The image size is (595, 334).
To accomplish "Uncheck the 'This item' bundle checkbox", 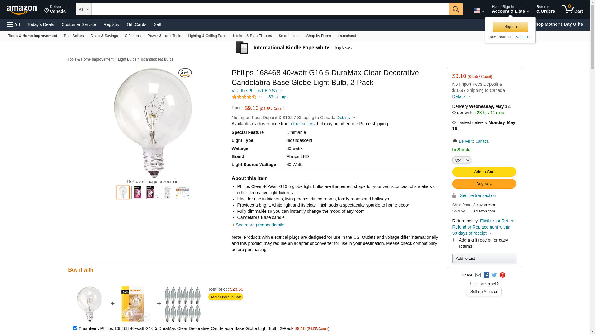I will point(75,328).
